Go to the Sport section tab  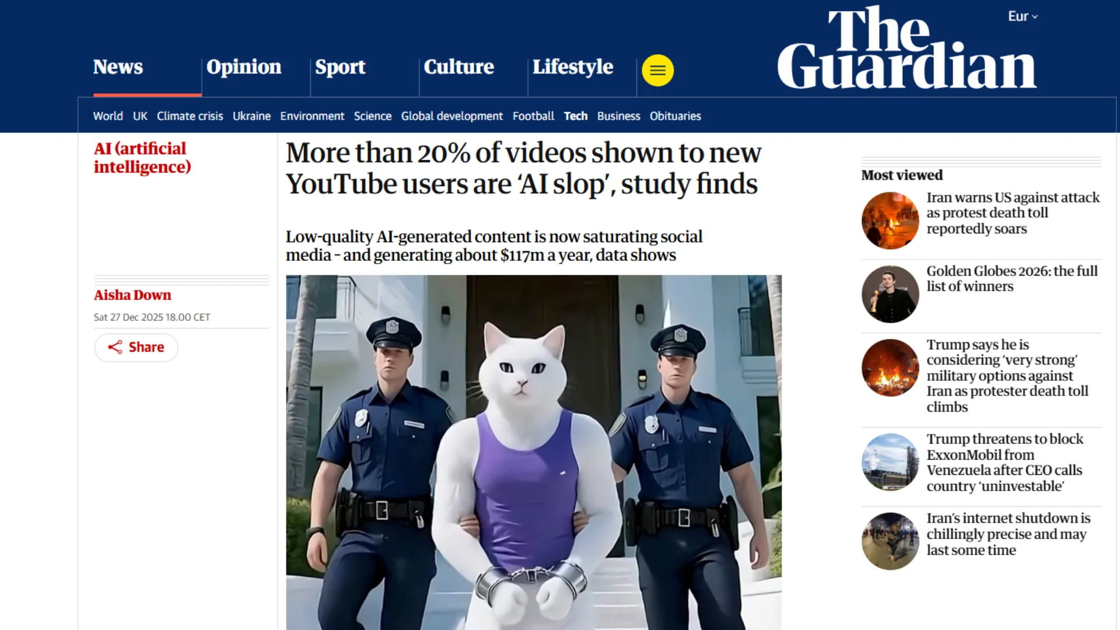340,67
